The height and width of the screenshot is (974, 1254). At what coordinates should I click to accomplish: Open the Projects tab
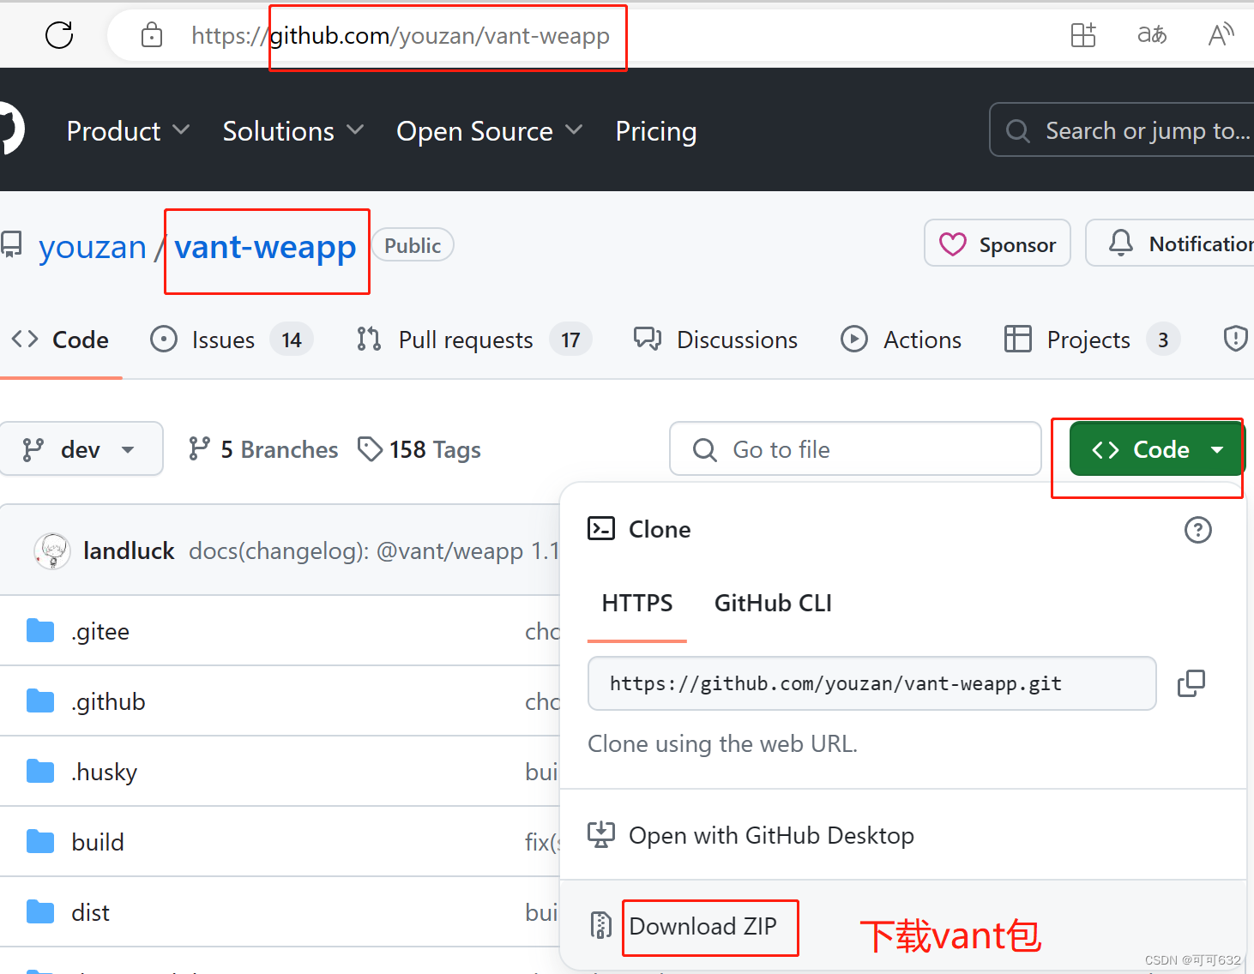pyautogui.click(x=1092, y=340)
